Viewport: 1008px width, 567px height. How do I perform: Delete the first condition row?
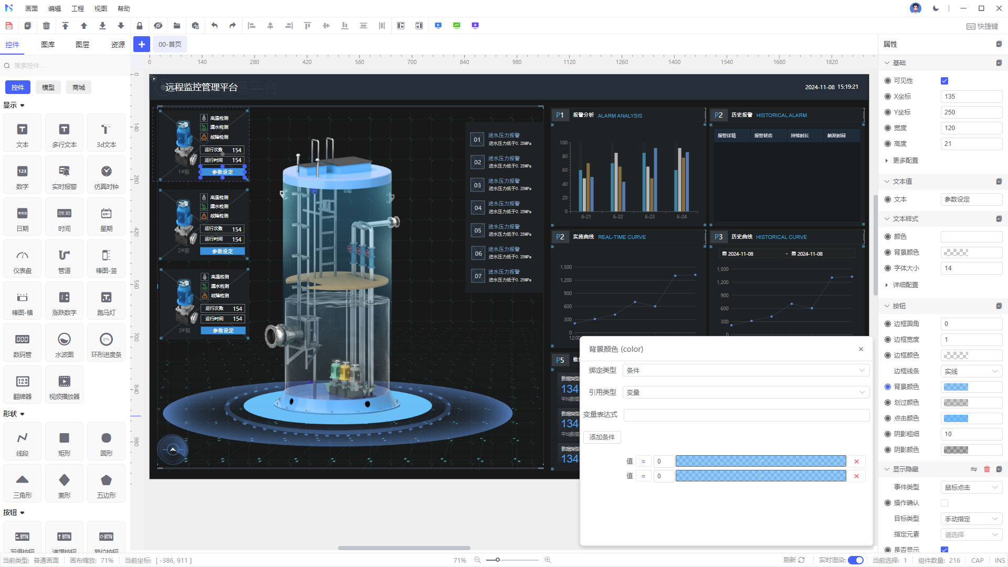pyautogui.click(x=856, y=461)
